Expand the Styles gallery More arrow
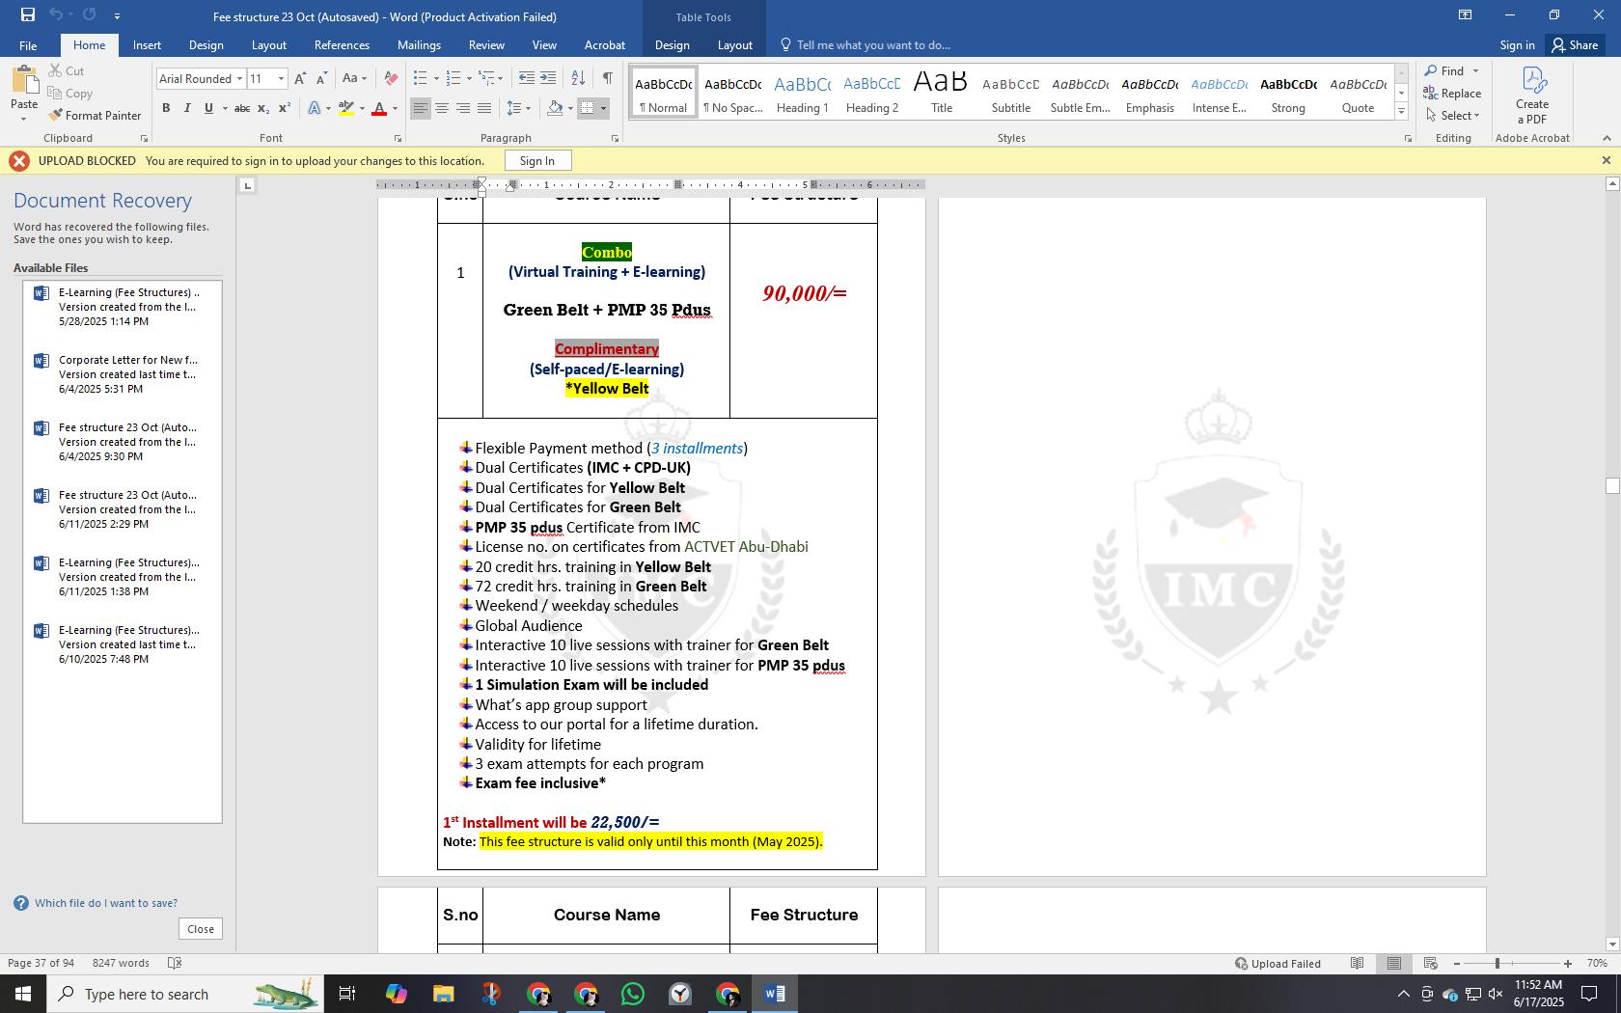1621x1013 pixels. pyautogui.click(x=1401, y=111)
